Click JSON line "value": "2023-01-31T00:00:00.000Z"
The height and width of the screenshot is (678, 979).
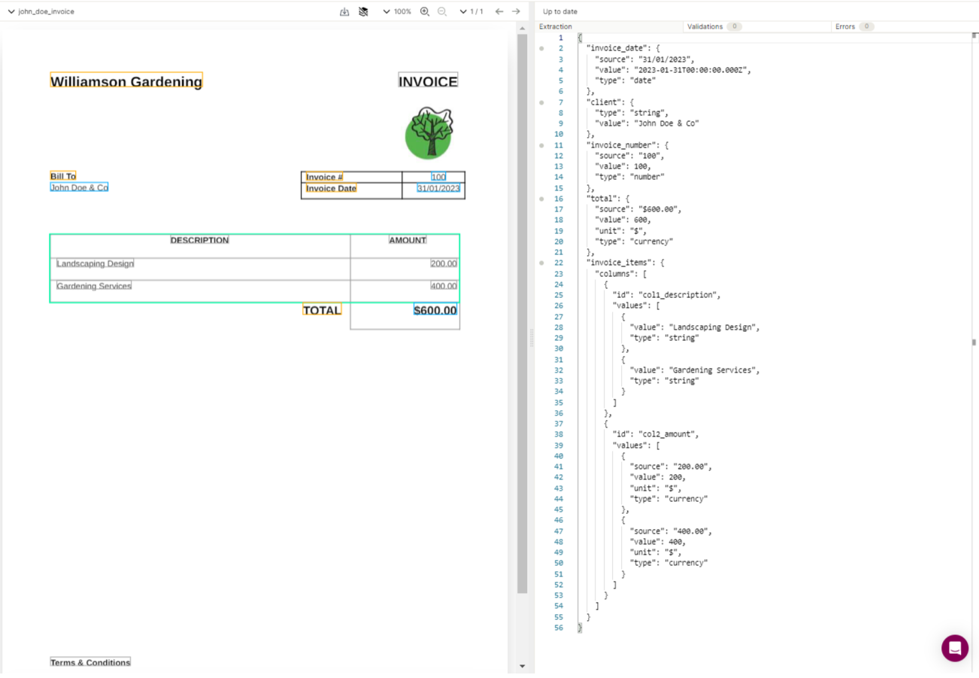[x=673, y=70]
